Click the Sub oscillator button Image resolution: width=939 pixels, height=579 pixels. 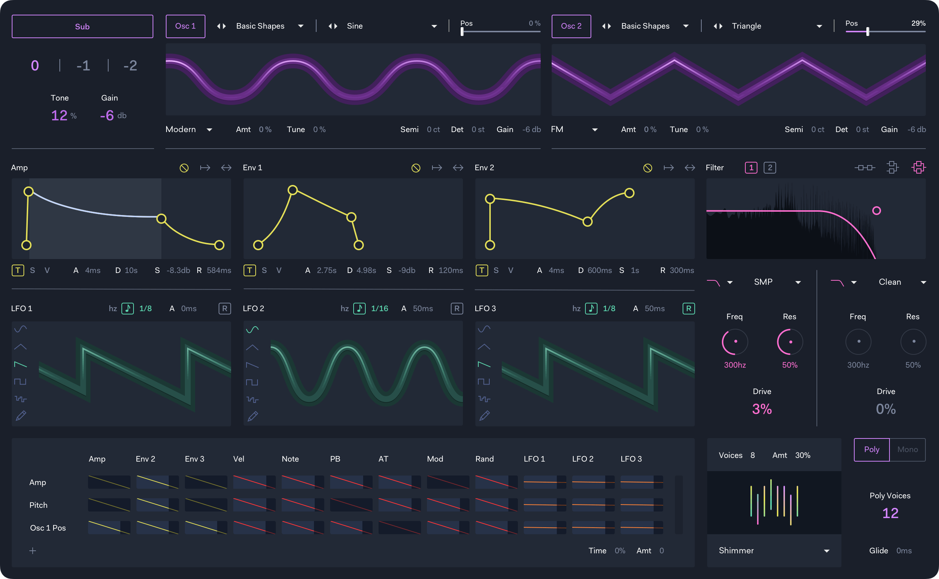[82, 26]
